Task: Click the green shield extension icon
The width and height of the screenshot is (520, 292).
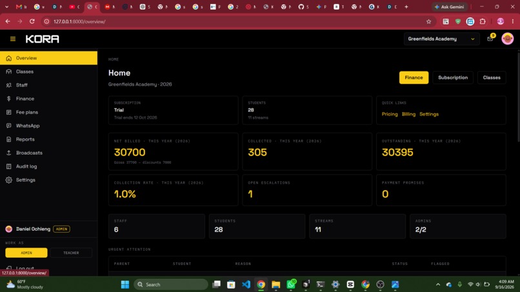Action: [457, 21]
